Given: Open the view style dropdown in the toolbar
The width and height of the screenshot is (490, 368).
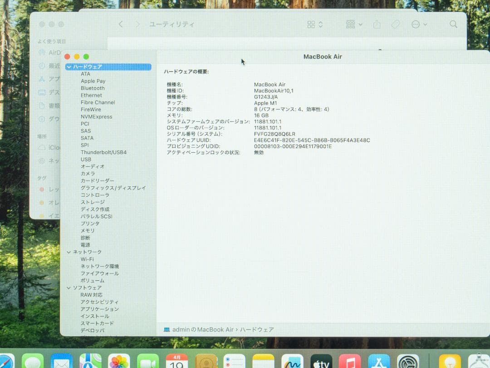Looking at the screenshot, I should coord(314,24).
